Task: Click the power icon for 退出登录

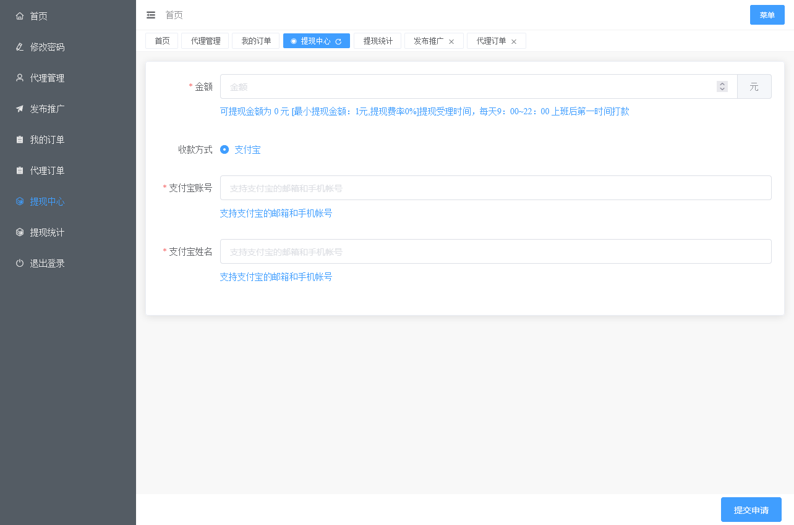Action: [x=20, y=263]
